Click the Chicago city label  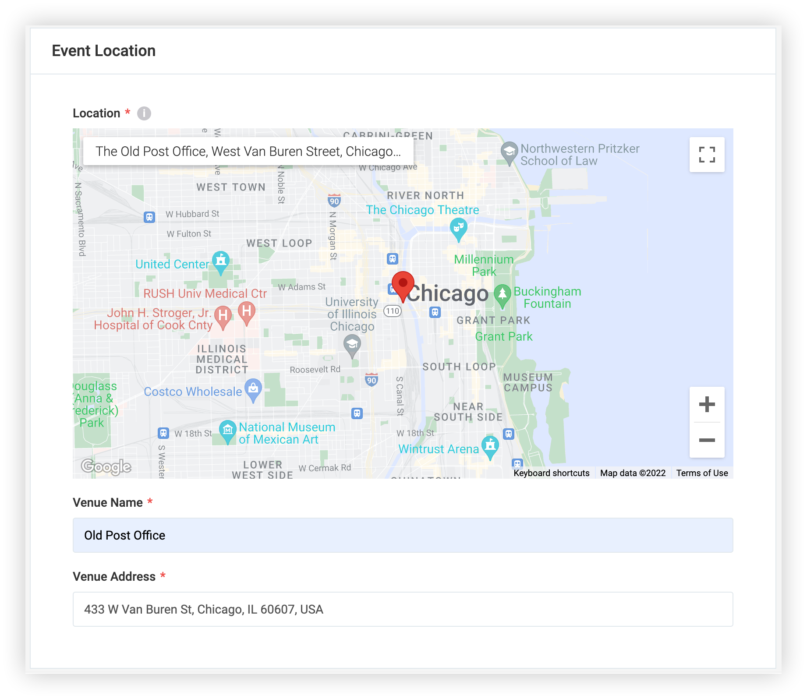pyautogui.click(x=448, y=293)
